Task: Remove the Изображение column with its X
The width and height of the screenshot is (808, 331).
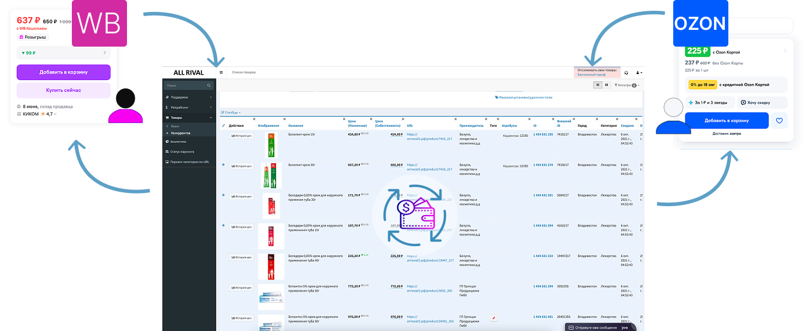Action: (x=284, y=119)
